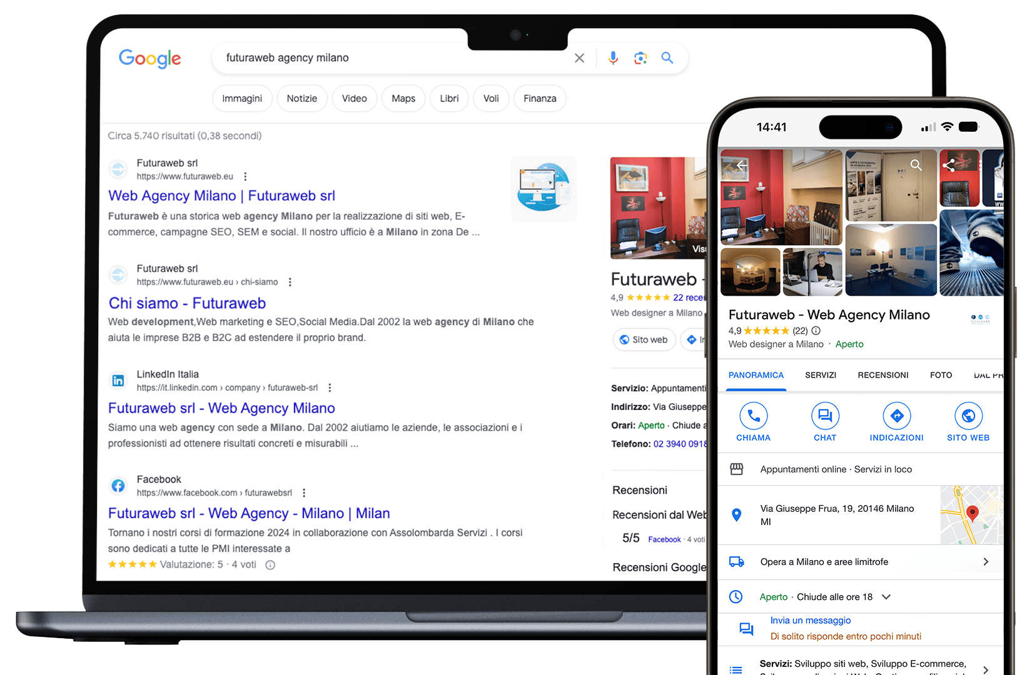The width and height of the screenshot is (1032, 675).
Task: Tap the back arrow on phone photo
Action: tap(741, 166)
